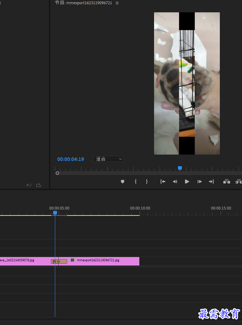Click the Extract button
The image size is (242, 325).
coord(239,182)
